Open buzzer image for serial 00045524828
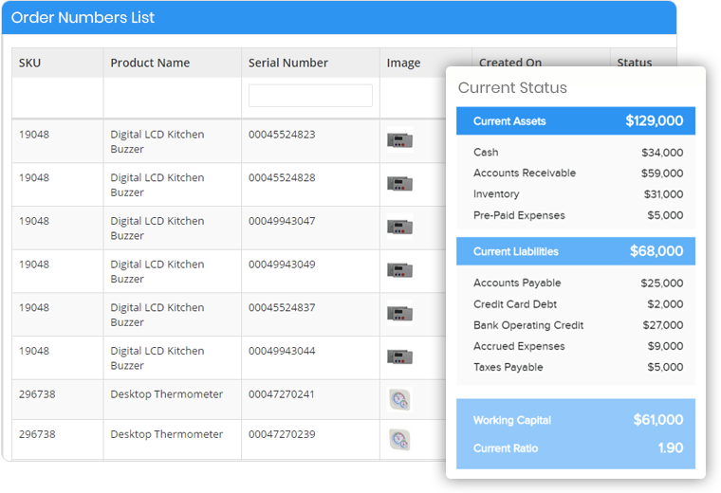The image size is (721, 493). pos(399,183)
